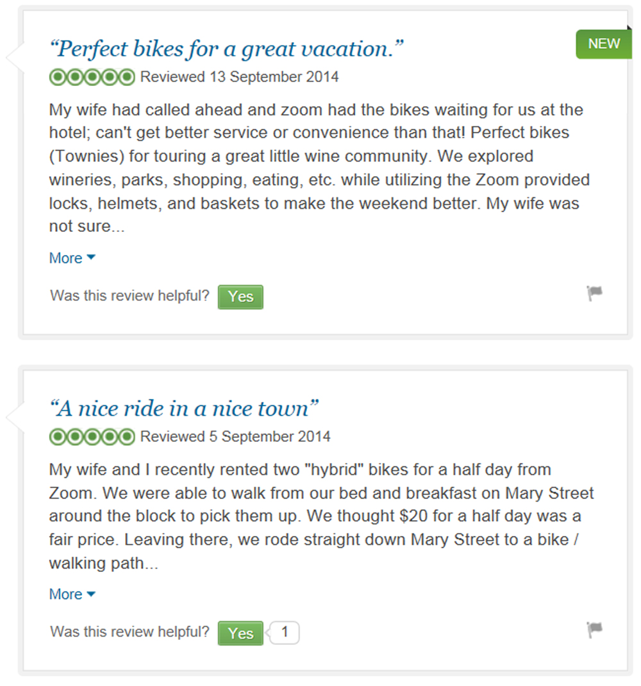Vote Yes on the second review

(x=240, y=633)
